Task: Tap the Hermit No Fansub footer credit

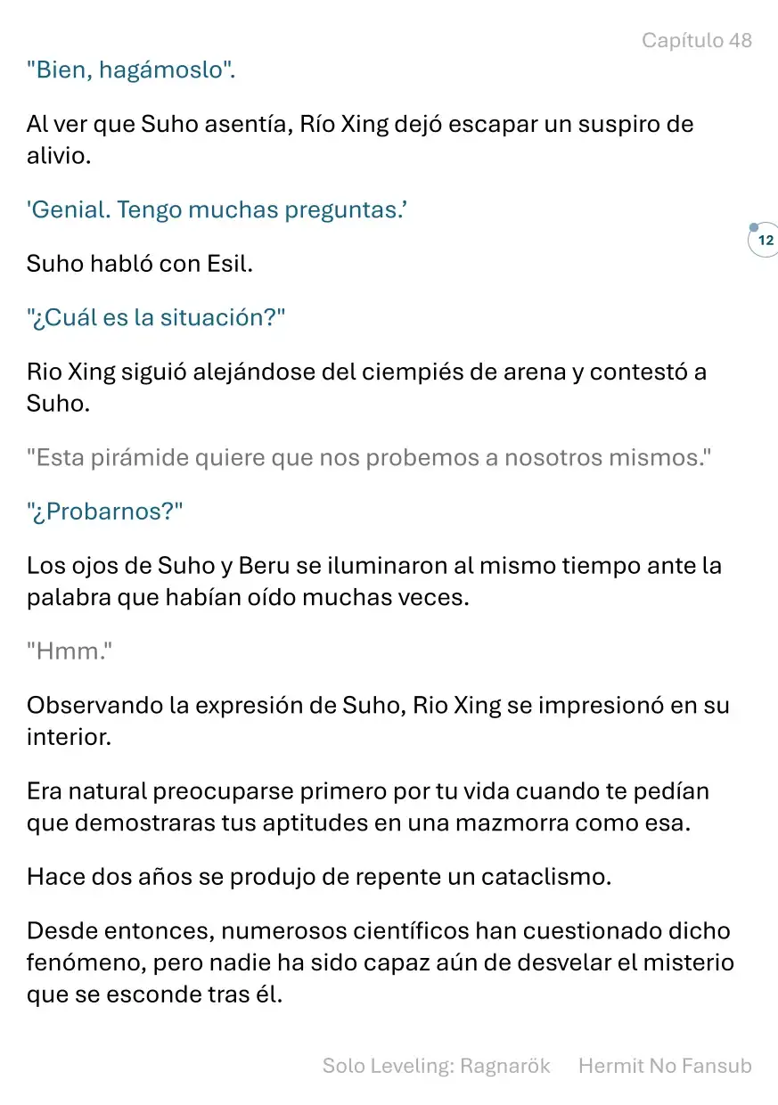Action: pyautogui.click(x=665, y=1066)
